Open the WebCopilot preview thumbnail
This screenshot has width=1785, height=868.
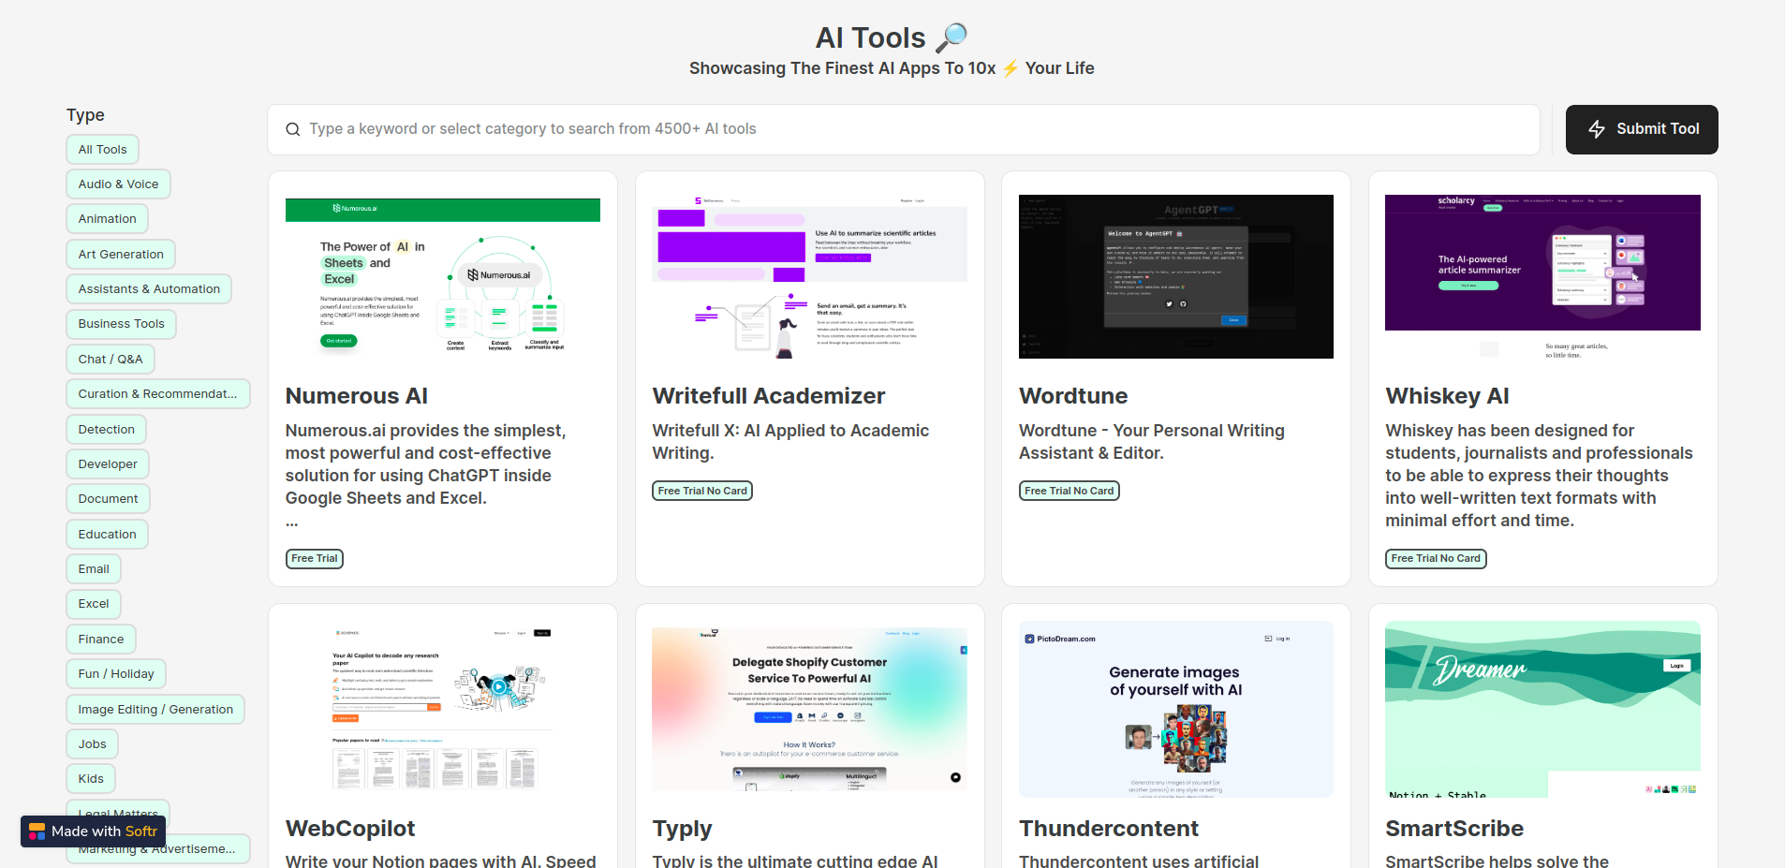[x=443, y=709]
